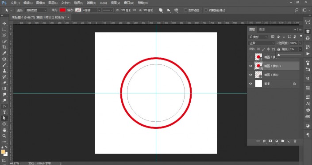Screen dimensions: 312x165
Task: Open the 图层(L) menu
Action: tap(53, 3)
